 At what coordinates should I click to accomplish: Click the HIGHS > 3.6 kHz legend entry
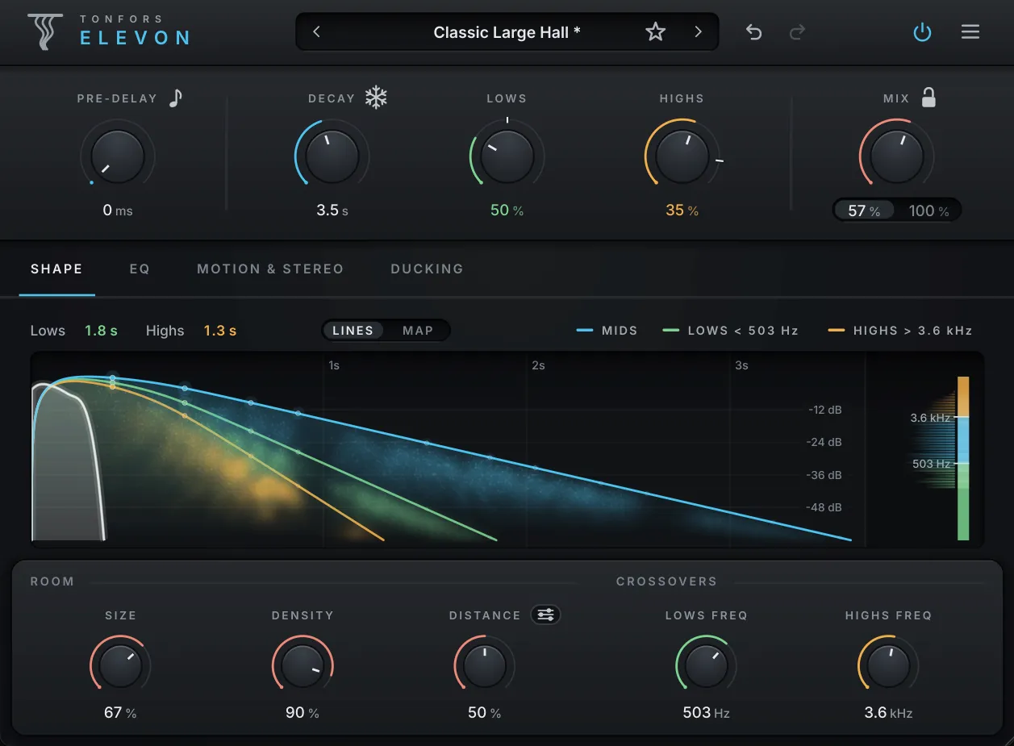point(899,331)
